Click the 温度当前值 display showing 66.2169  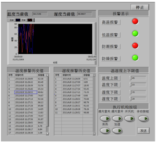point(40,14)
